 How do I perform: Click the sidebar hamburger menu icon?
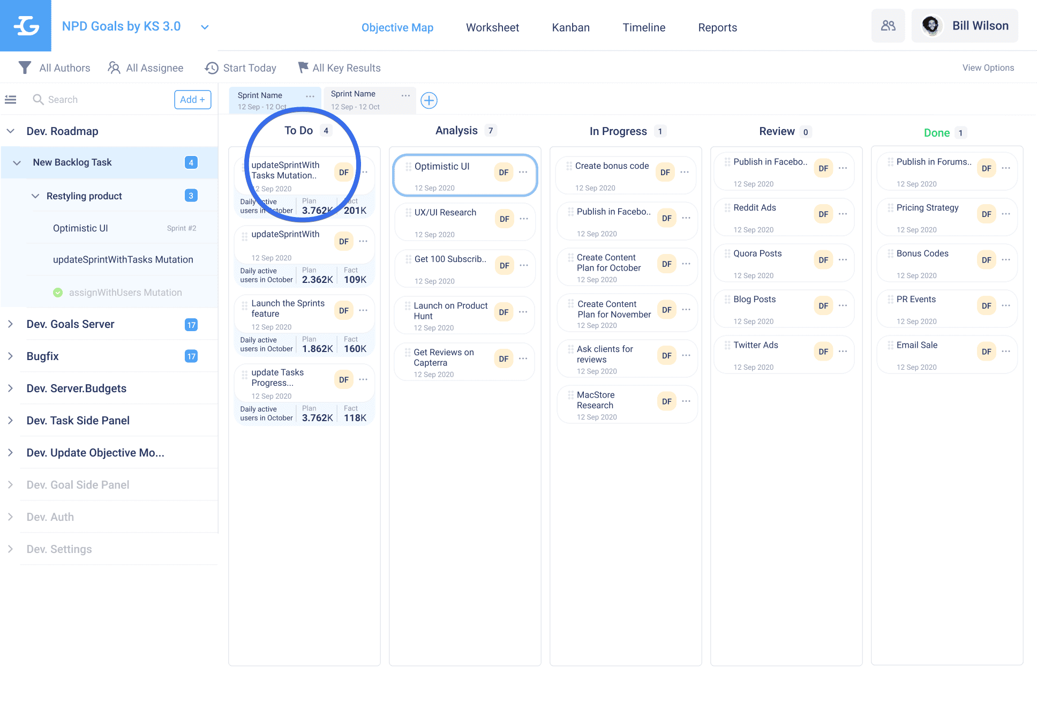click(12, 99)
